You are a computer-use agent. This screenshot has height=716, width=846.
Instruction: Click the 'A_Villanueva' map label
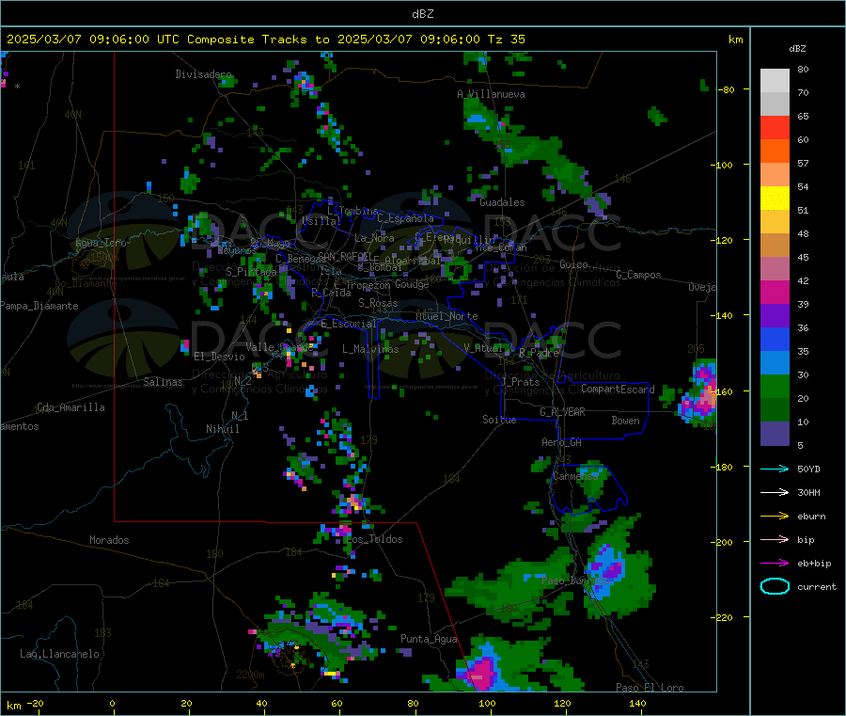[x=491, y=94]
